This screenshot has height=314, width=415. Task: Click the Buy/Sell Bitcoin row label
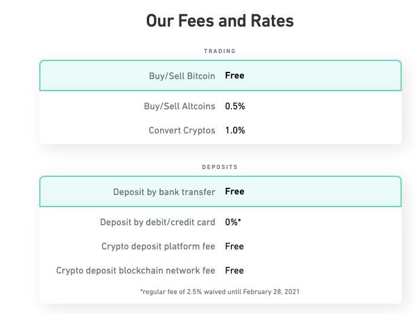(x=182, y=76)
